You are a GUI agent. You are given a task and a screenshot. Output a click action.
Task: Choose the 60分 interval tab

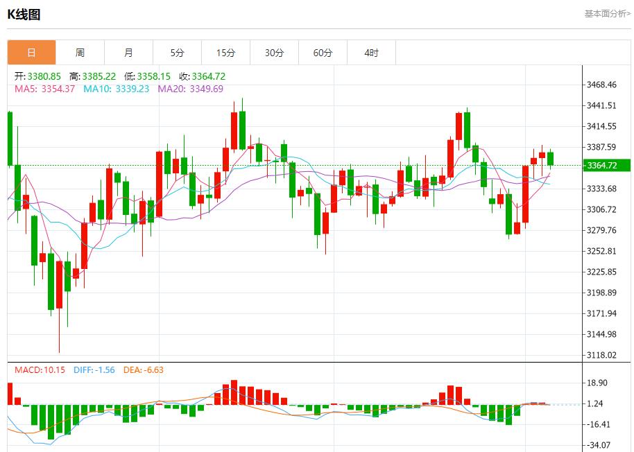tap(323, 53)
